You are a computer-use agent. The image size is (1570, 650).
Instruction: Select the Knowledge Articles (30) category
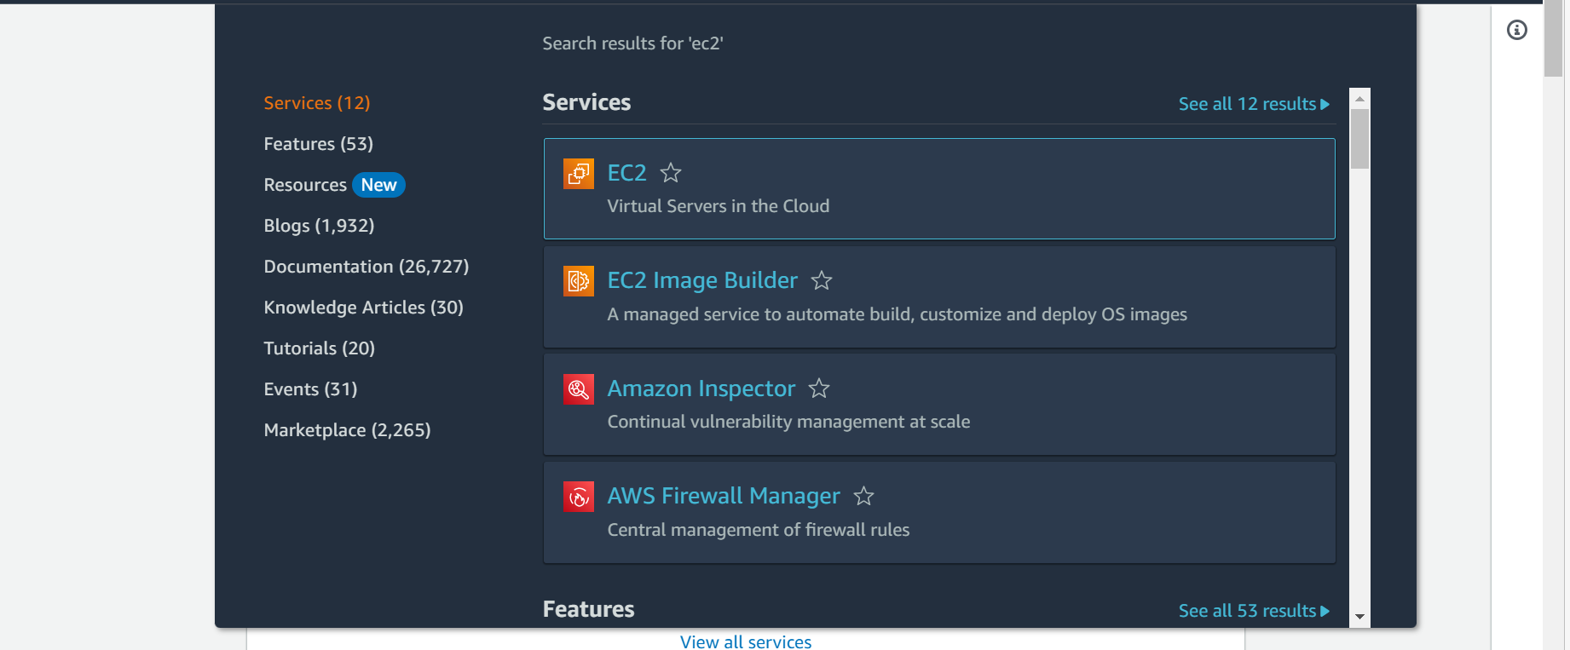(364, 308)
